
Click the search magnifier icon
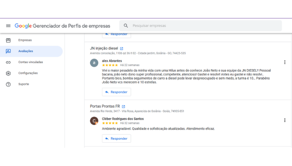pos(126,26)
